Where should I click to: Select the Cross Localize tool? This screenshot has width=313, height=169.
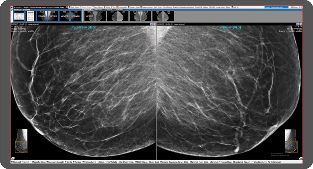click(122, 7)
